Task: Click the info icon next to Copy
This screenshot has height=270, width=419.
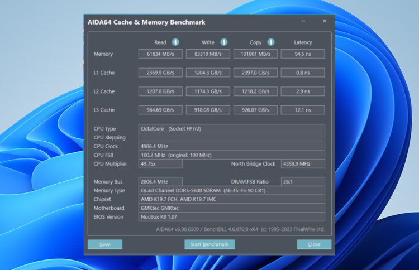Action: pyautogui.click(x=271, y=42)
